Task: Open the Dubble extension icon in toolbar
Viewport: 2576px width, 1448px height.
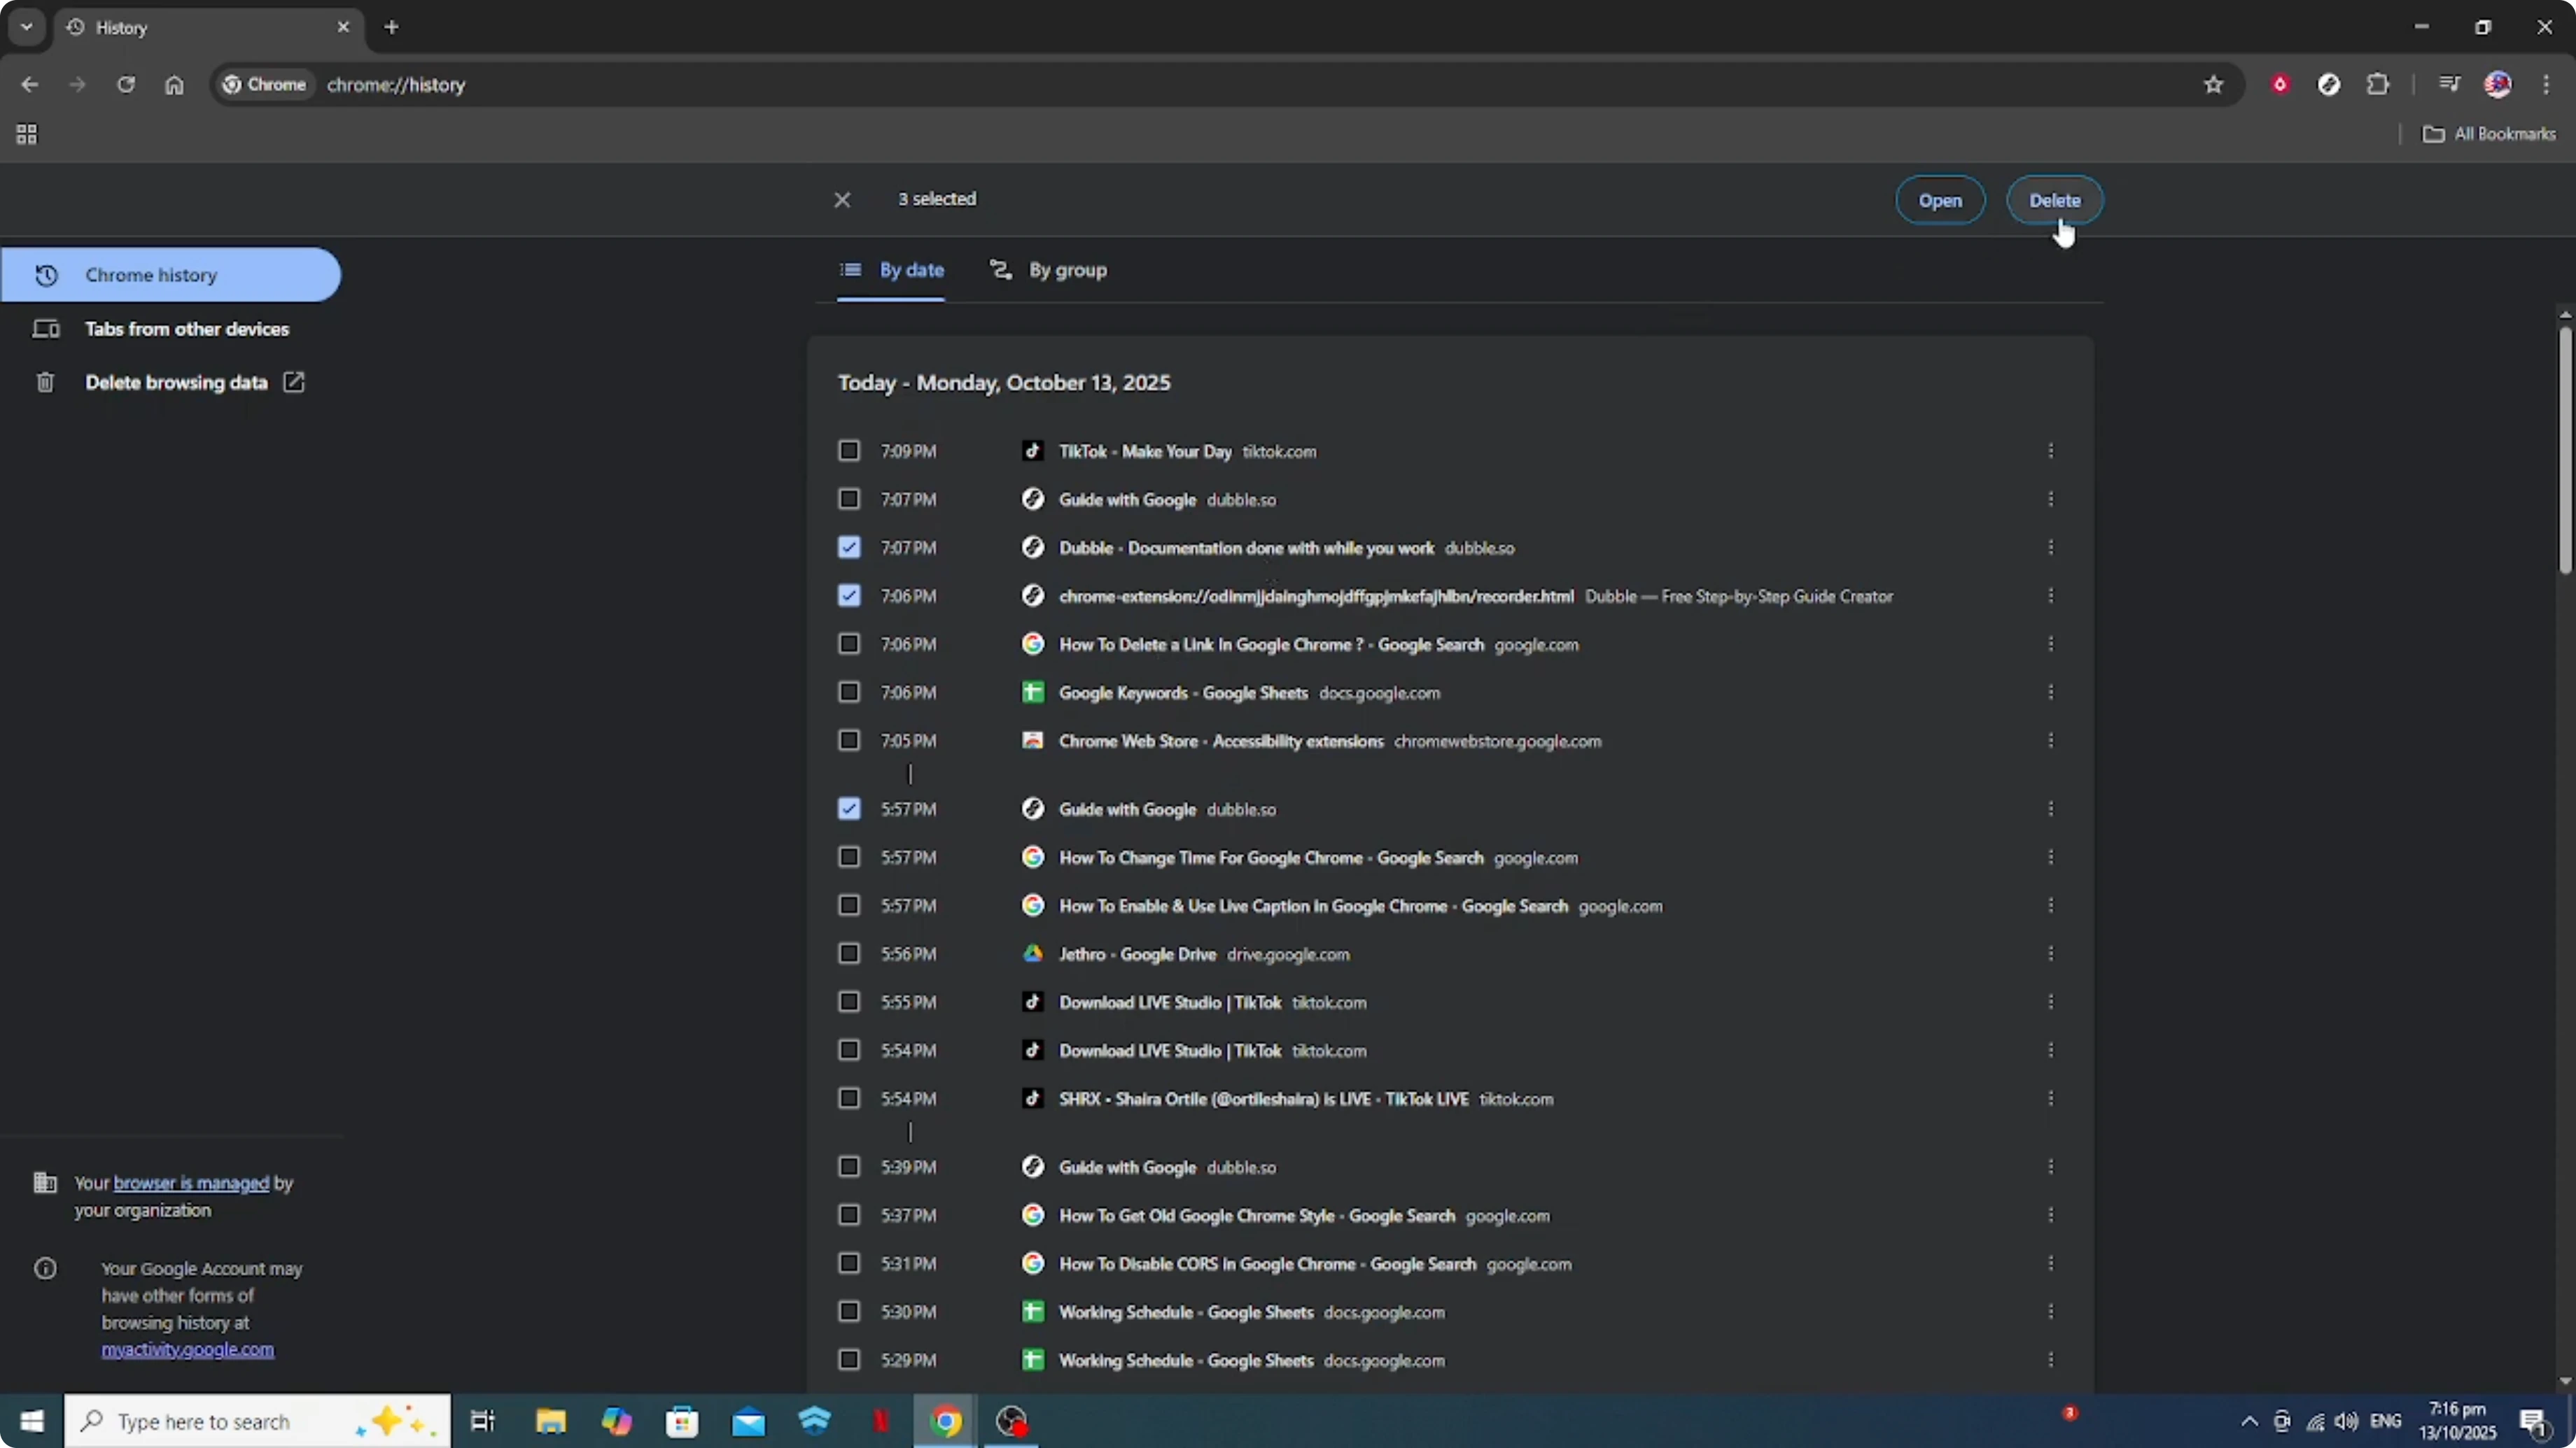Action: [2329, 85]
